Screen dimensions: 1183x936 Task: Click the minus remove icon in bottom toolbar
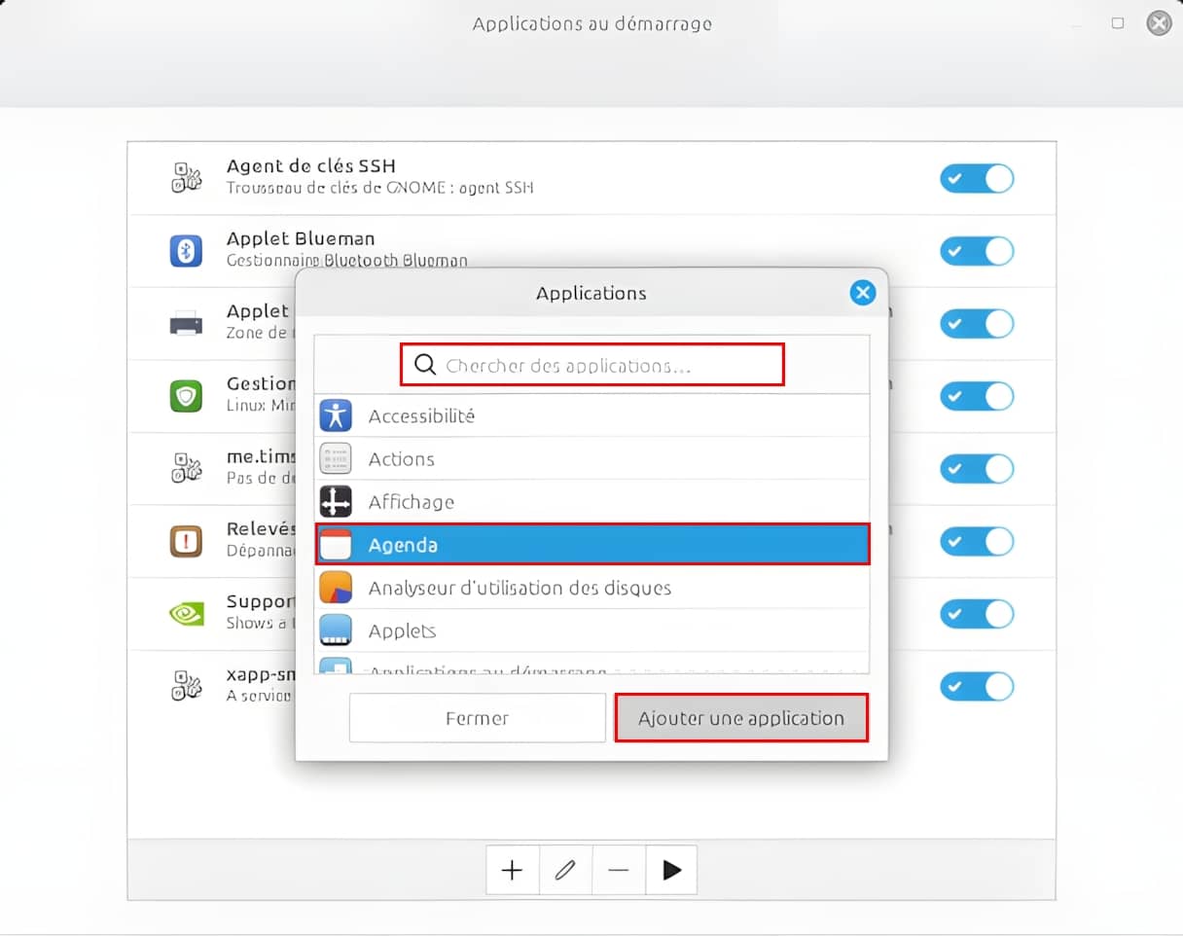point(618,870)
